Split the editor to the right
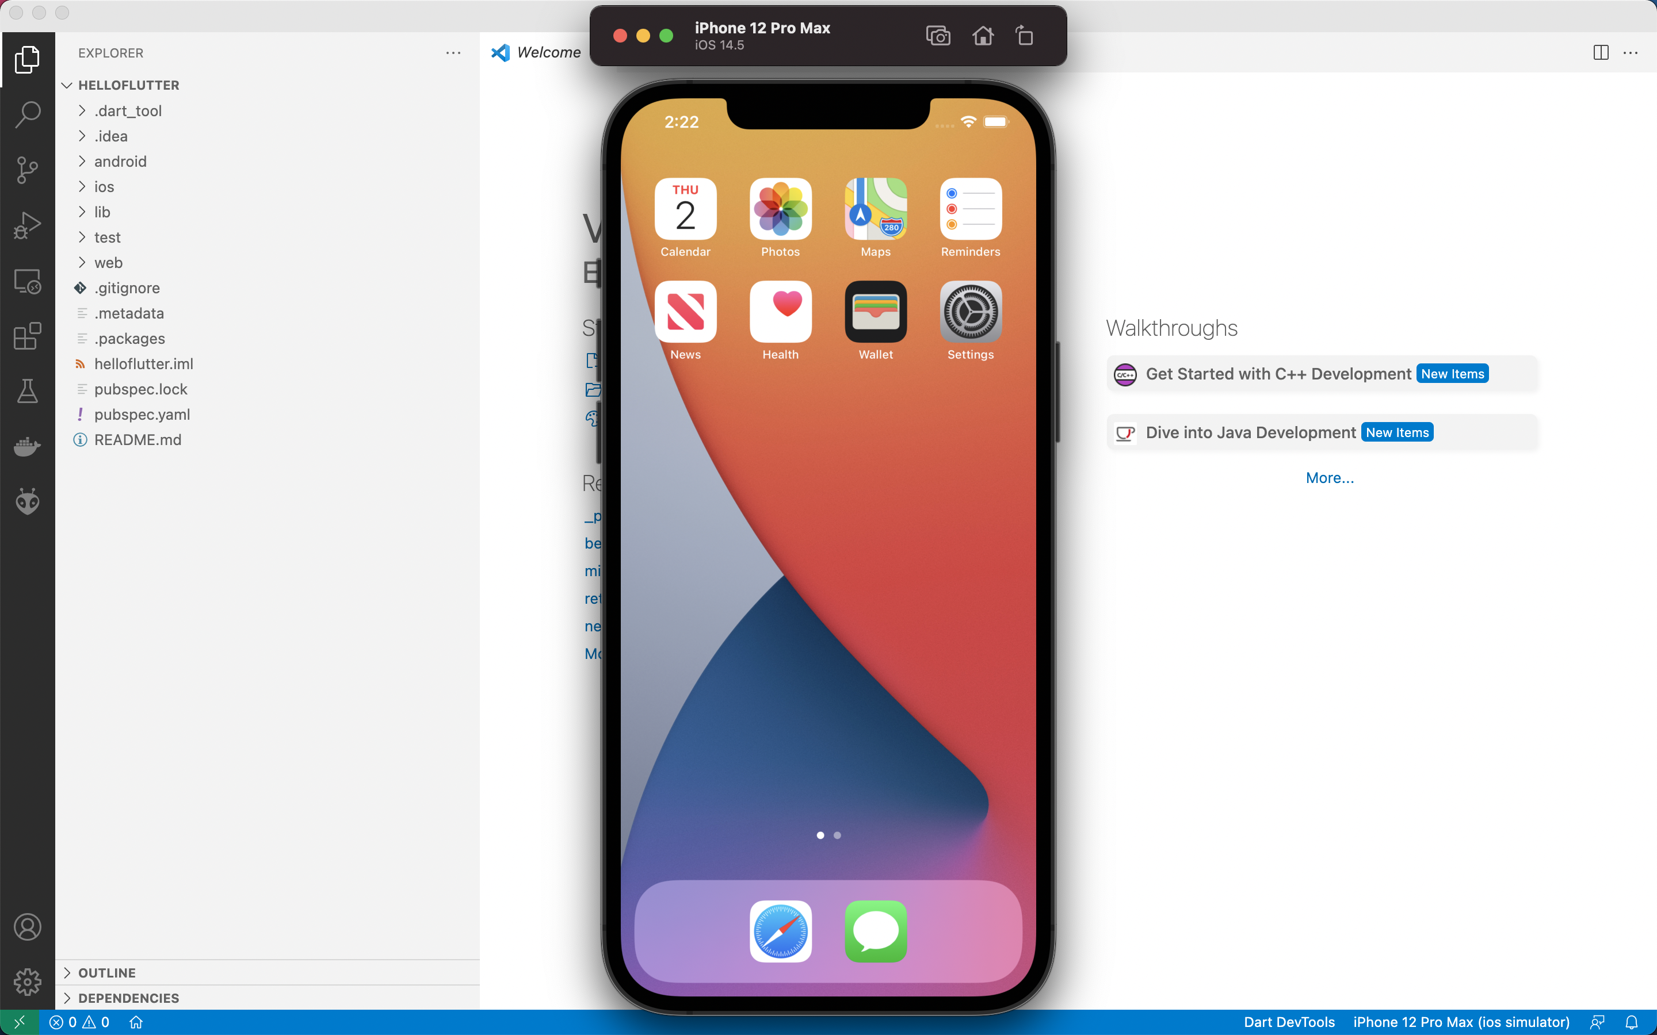 [1601, 53]
